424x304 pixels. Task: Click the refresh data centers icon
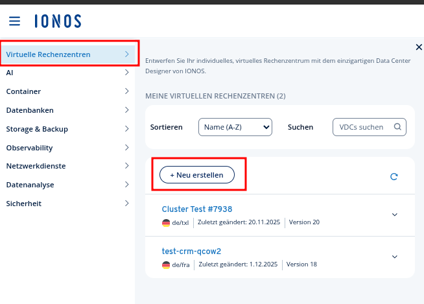coord(394,176)
